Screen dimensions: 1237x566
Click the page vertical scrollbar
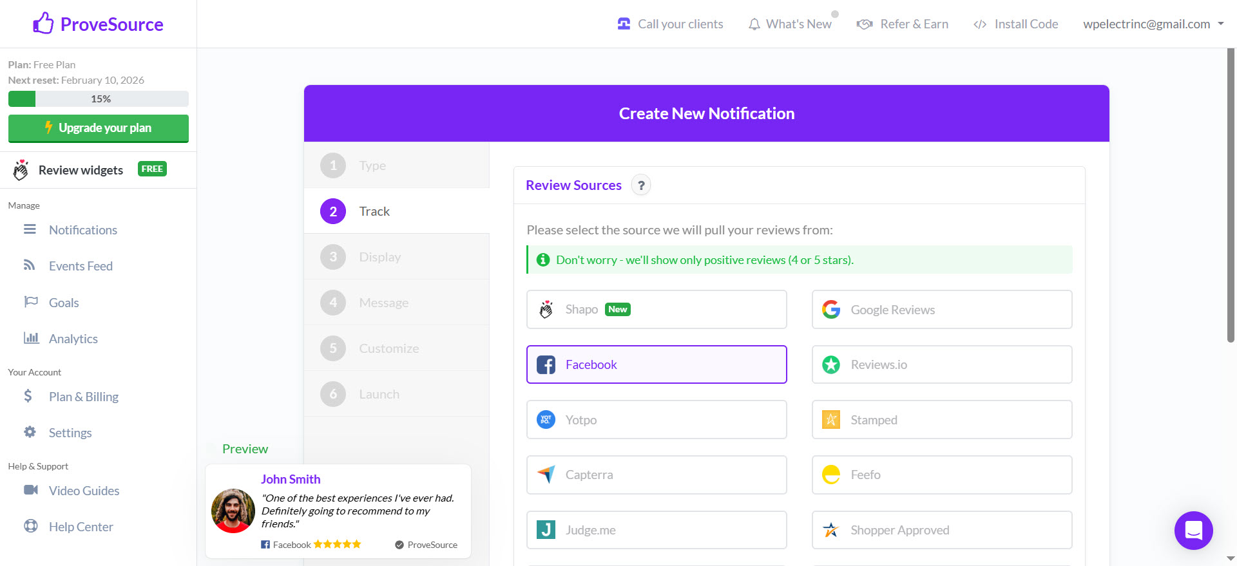(1231, 193)
